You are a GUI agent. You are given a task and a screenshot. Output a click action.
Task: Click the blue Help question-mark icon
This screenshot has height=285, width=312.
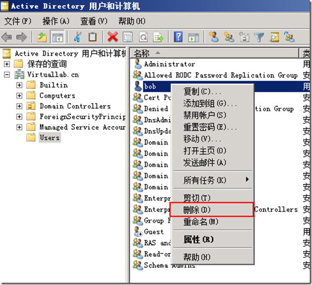(x=178, y=37)
